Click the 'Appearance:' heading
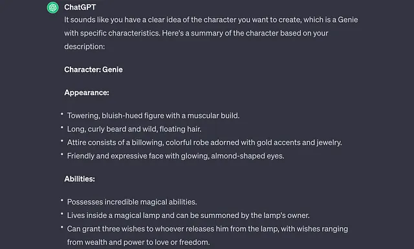Screen dimensions: 414x249 pyautogui.click(x=87, y=92)
